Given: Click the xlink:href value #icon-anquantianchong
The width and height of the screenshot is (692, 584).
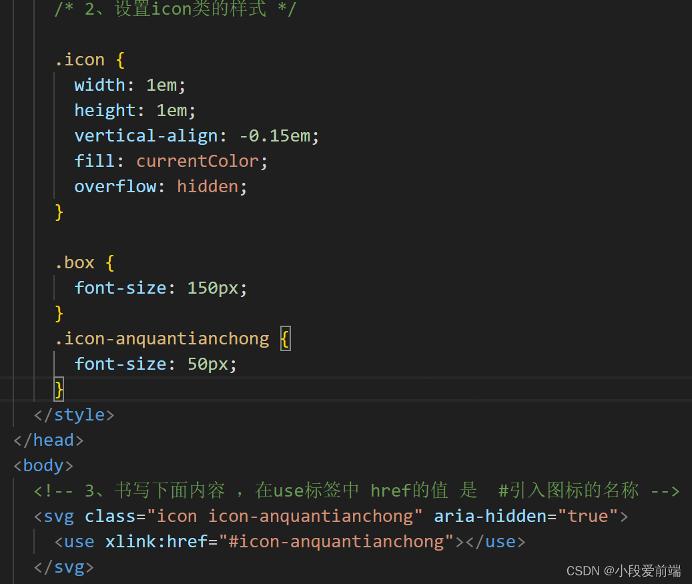Looking at the screenshot, I should point(336,541).
